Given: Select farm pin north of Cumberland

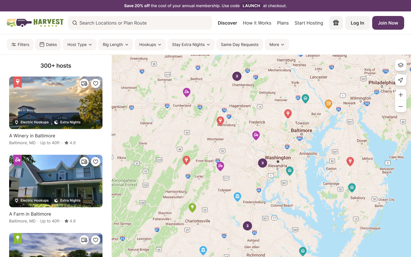Looking at the screenshot, I should [x=187, y=92].
